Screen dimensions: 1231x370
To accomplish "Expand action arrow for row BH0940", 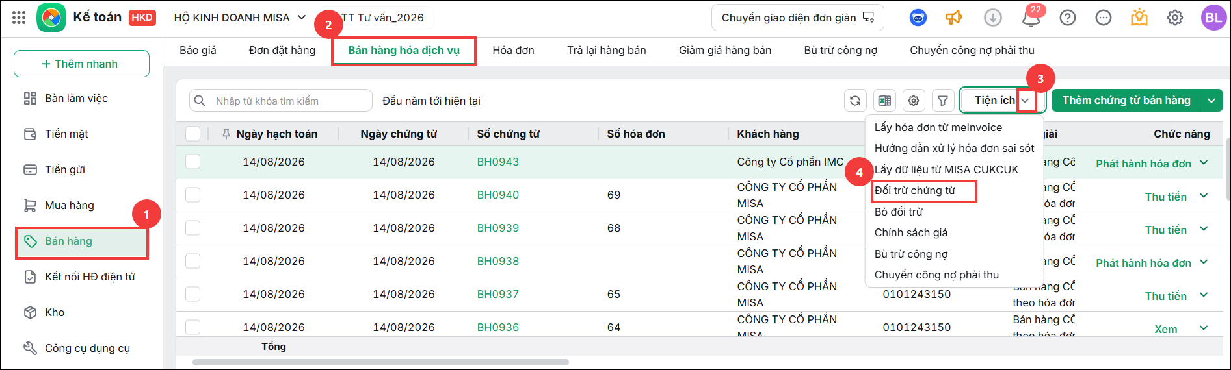I will pyautogui.click(x=1204, y=195).
